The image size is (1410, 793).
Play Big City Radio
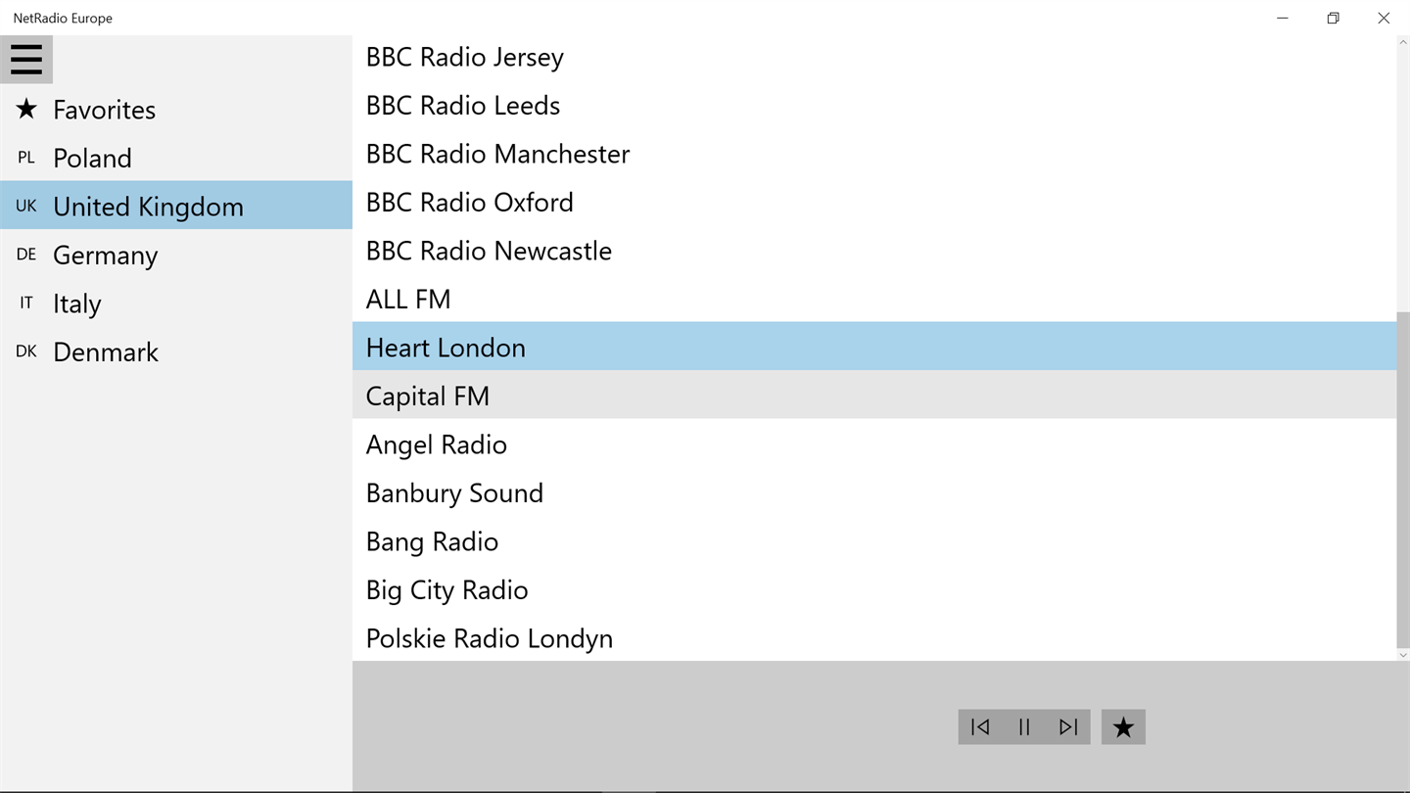point(446,589)
